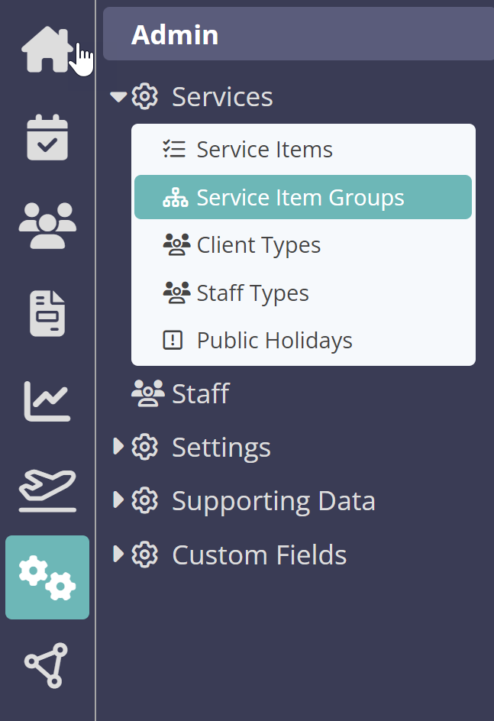Open the invoice document sidebar icon
The image size is (494, 721).
pos(47,313)
